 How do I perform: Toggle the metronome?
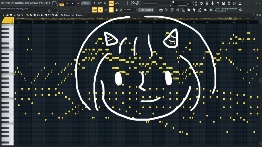click(x=94, y=3)
